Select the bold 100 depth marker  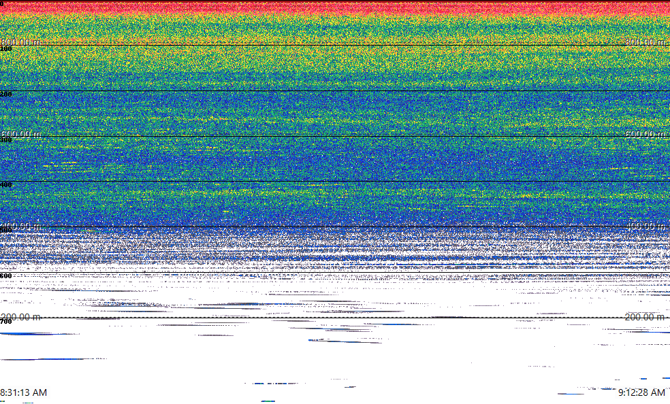click(6, 49)
